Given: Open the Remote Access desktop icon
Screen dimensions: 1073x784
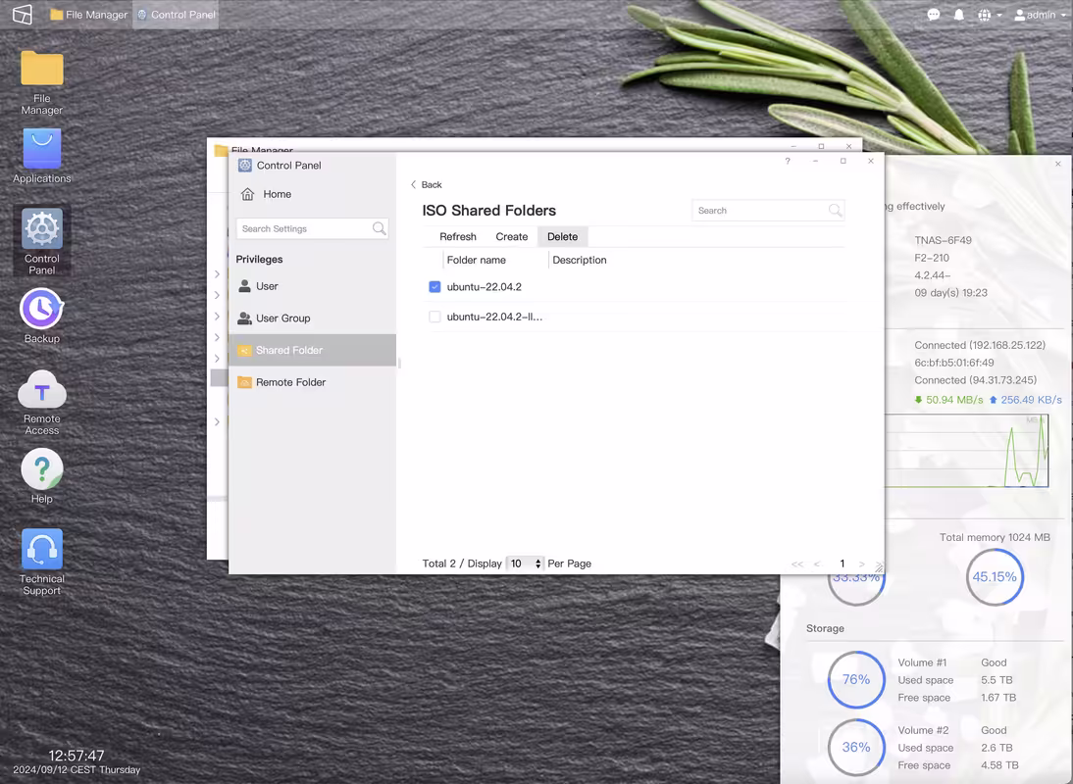Looking at the screenshot, I should point(42,402).
